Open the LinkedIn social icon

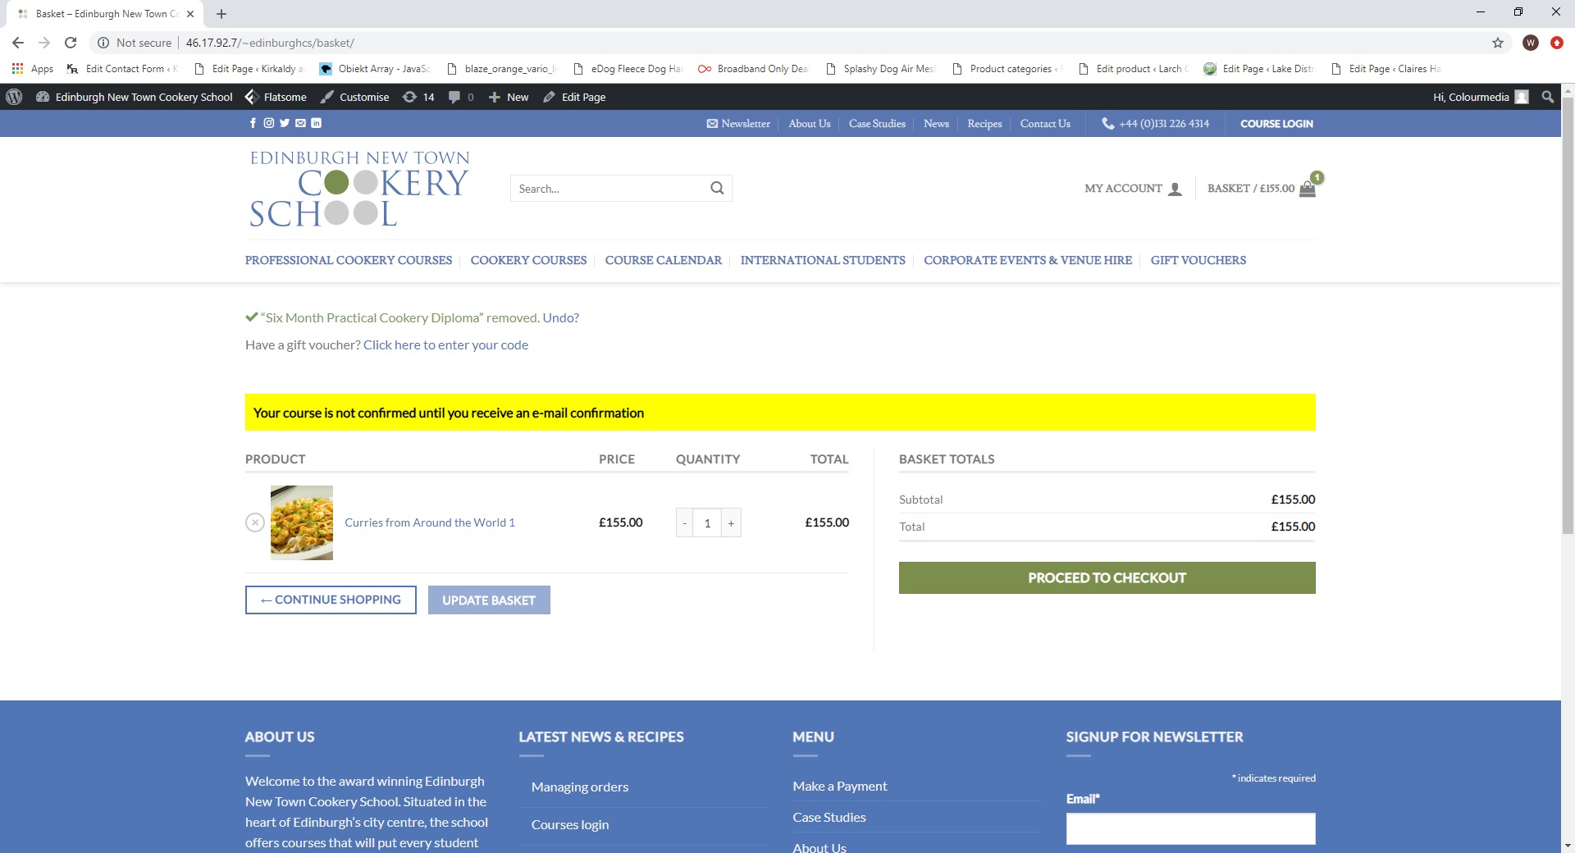click(317, 123)
